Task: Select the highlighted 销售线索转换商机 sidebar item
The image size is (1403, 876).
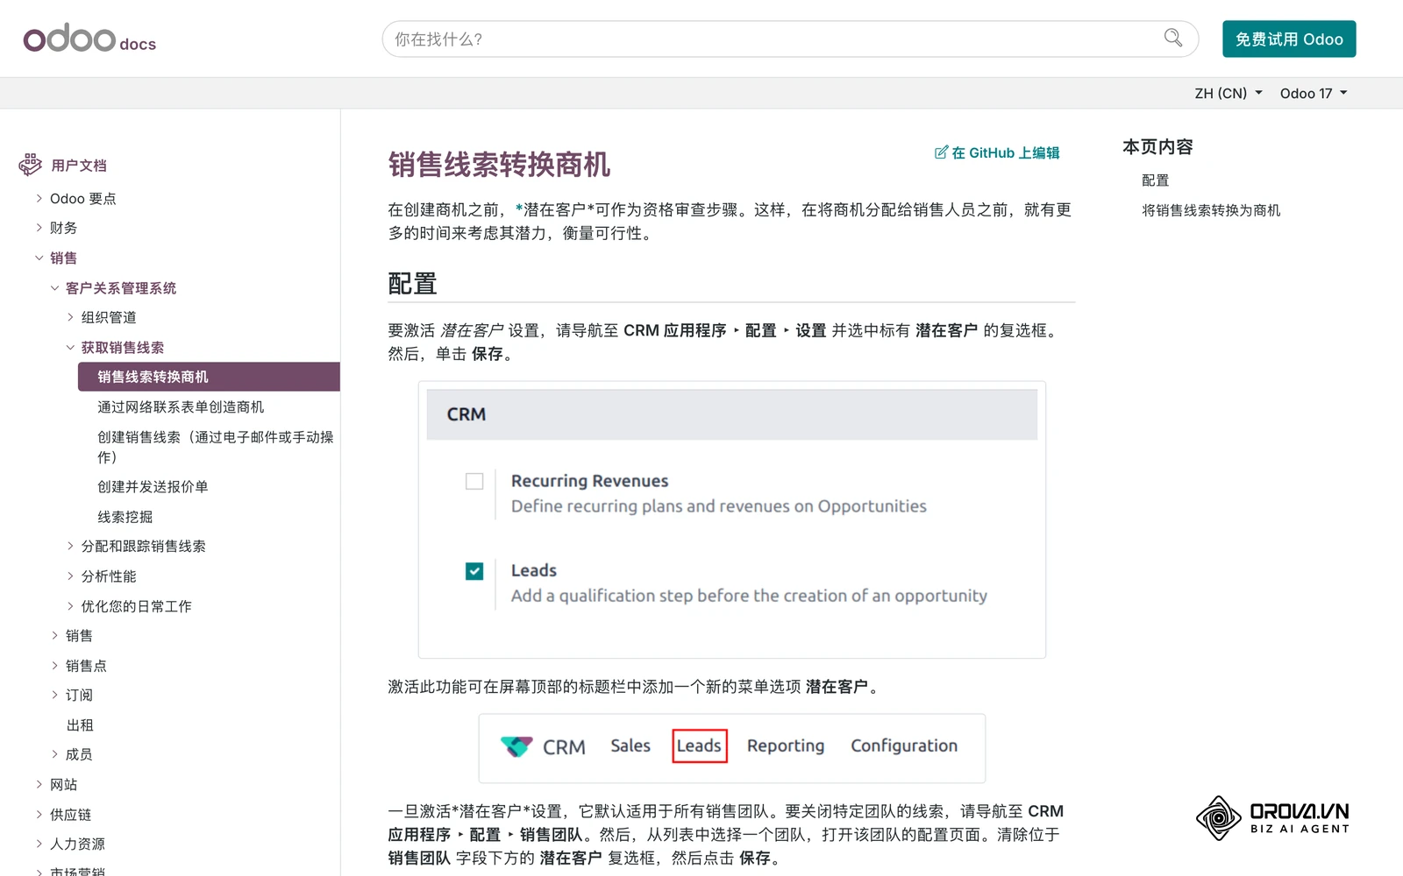Action: [x=209, y=377]
